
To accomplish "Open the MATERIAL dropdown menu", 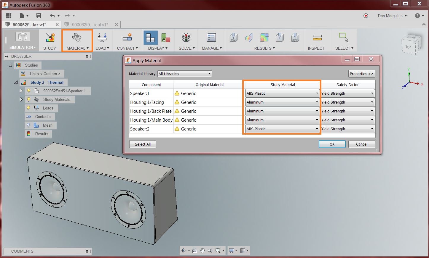I will click(x=78, y=48).
